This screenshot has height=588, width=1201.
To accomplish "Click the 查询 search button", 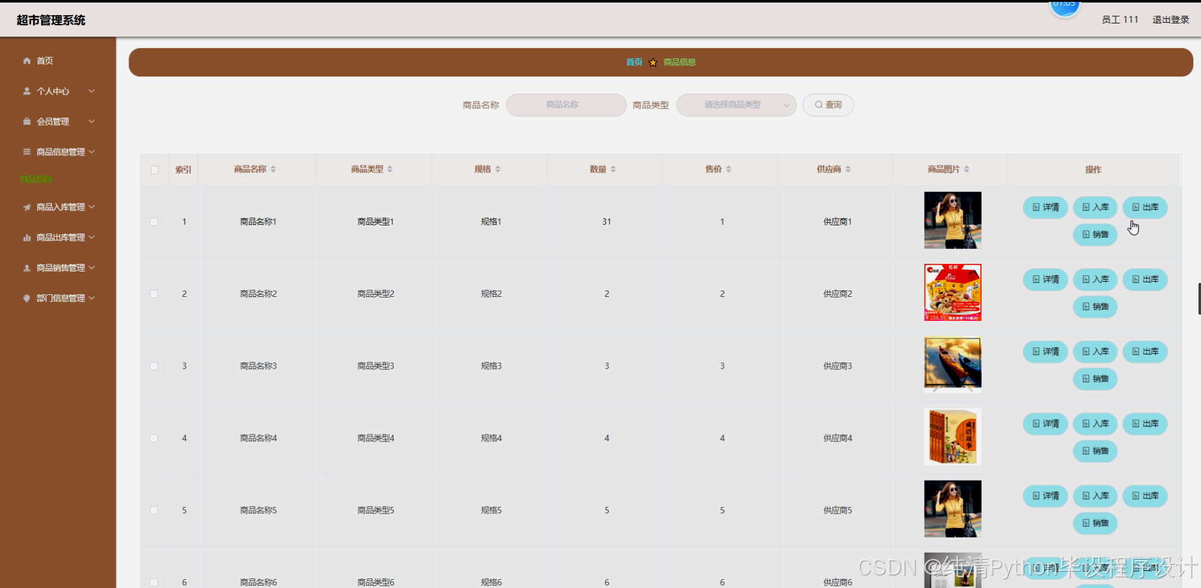I will tap(828, 105).
